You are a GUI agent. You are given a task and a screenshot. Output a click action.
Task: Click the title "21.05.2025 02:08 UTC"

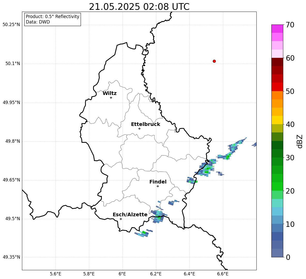coord(139,7)
